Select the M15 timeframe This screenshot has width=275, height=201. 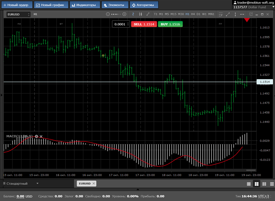tap(173, 14)
